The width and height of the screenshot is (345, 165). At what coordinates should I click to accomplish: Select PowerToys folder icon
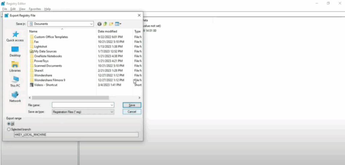click(x=32, y=61)
